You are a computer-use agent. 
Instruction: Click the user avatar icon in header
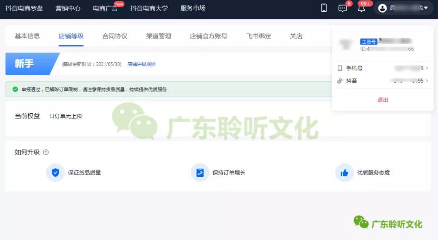coord(382,8)
